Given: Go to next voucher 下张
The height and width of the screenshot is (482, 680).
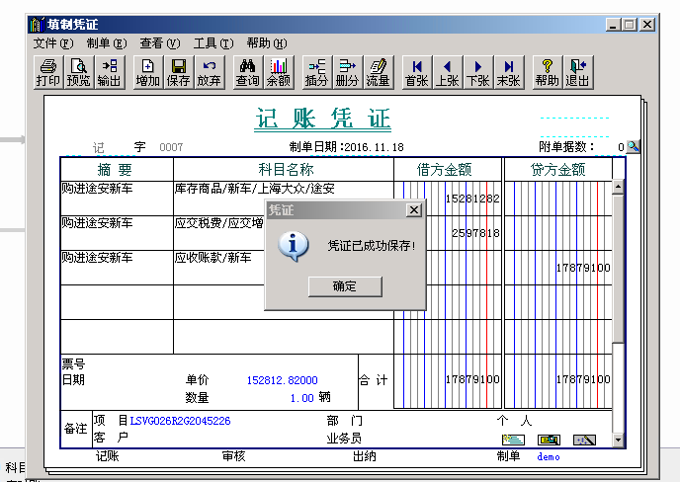Looking at the screenshot, I should pos(478,72).
